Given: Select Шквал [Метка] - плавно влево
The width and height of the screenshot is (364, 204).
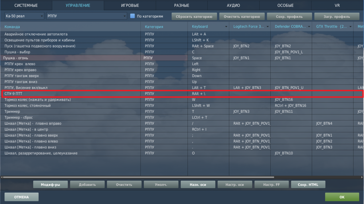Looking at the screenshot, I should pyautogui.click(x=182, y=141).
